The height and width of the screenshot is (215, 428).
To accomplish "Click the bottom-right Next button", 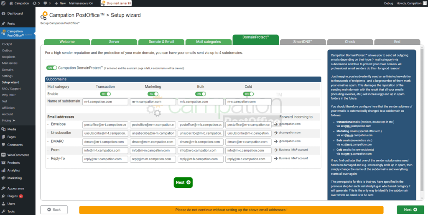I will tap(410, 210).
